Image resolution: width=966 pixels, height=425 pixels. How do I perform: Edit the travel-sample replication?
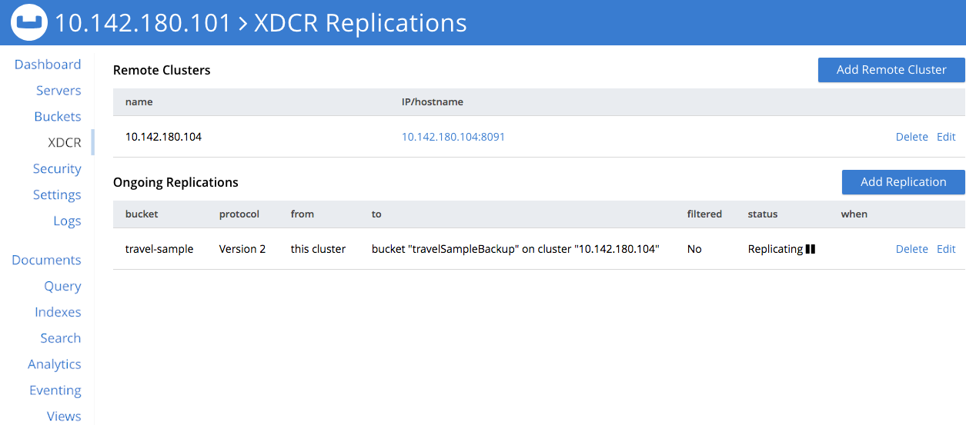click(946, 249)
